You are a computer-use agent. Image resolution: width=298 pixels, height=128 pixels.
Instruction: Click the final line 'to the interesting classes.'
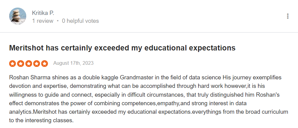[41, 120]
